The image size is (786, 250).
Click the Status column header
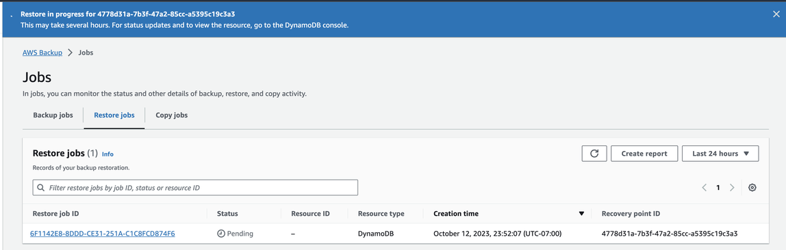[x=227, y=214]
